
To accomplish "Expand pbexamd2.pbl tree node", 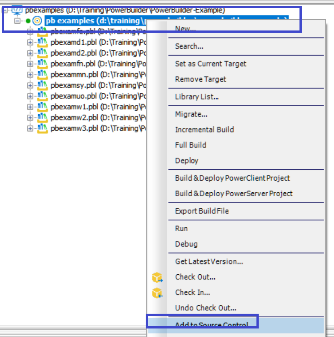I will pyautogui.click(x=30, y=53).
